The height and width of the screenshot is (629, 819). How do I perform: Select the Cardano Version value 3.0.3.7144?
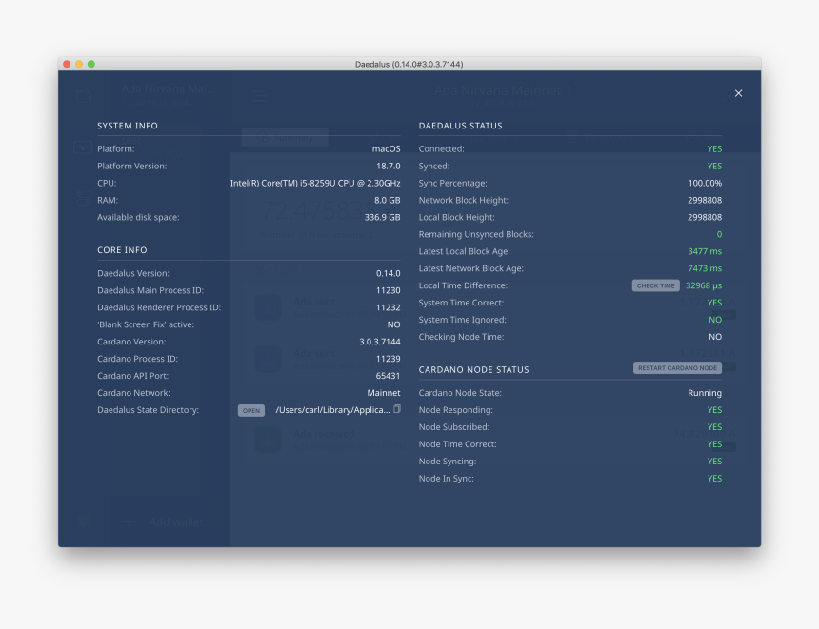380,342
